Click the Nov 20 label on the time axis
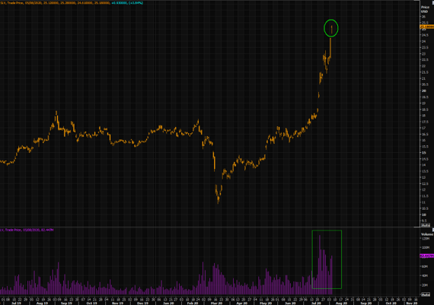434x305 pixels. click(x=412, y=303)
